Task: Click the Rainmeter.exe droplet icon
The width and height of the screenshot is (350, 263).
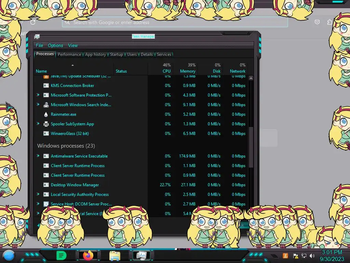Action: point(46,114)
